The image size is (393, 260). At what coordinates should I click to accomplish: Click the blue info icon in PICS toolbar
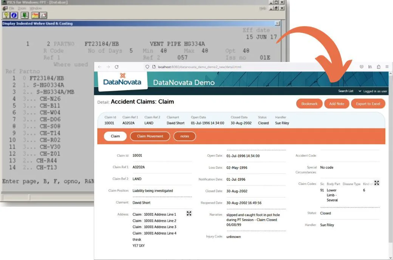pos(14,15)
